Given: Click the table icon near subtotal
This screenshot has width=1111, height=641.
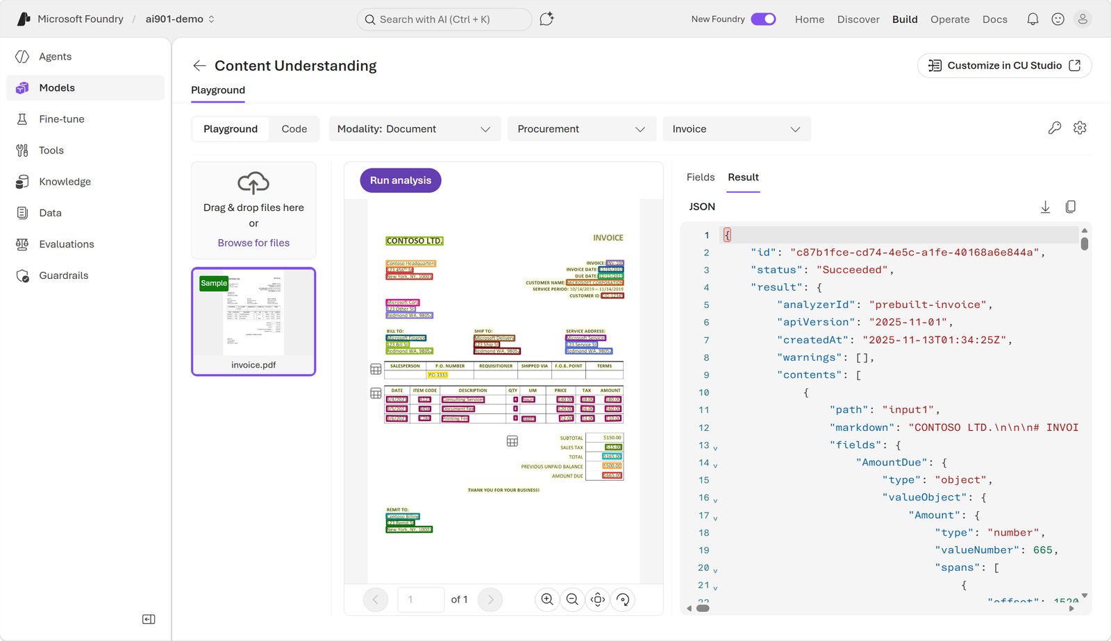Looking at the screenshot, I should click(512, 441).
